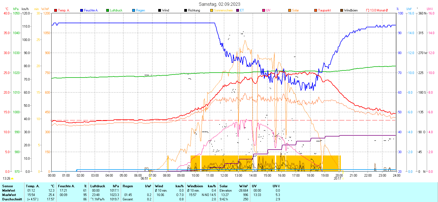Select the Sensor column header in table
Screen dimensions: 438x202
coord(8,186)
